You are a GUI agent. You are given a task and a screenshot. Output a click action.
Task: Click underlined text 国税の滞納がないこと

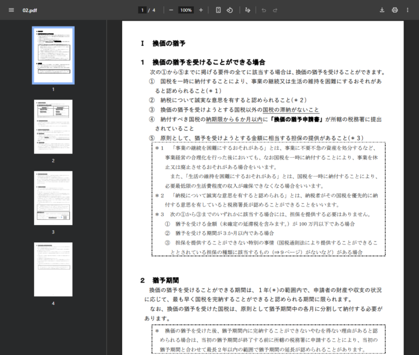[x=291, y=110]
